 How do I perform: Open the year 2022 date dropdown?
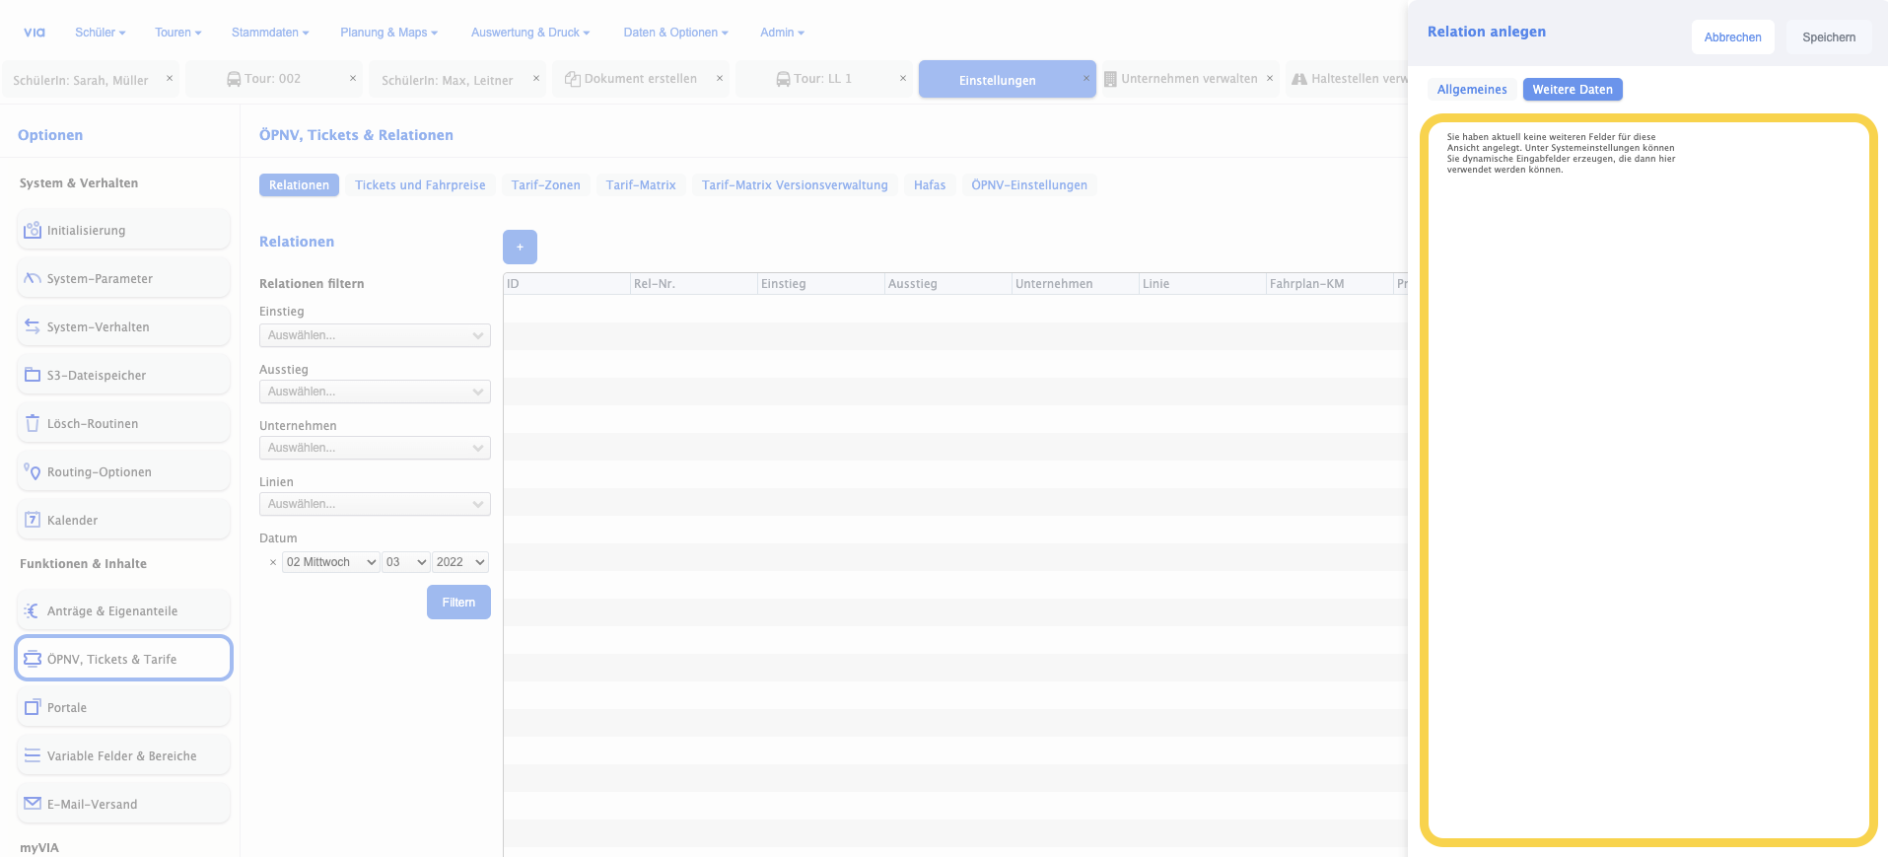(461, 562)
